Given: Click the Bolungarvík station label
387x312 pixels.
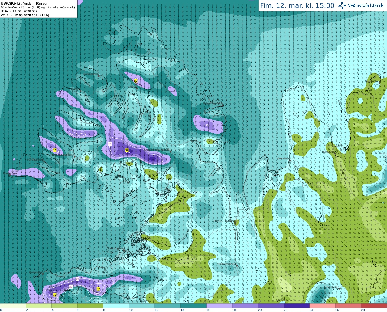Looking at the screenshot, I should tap(91, 74).
